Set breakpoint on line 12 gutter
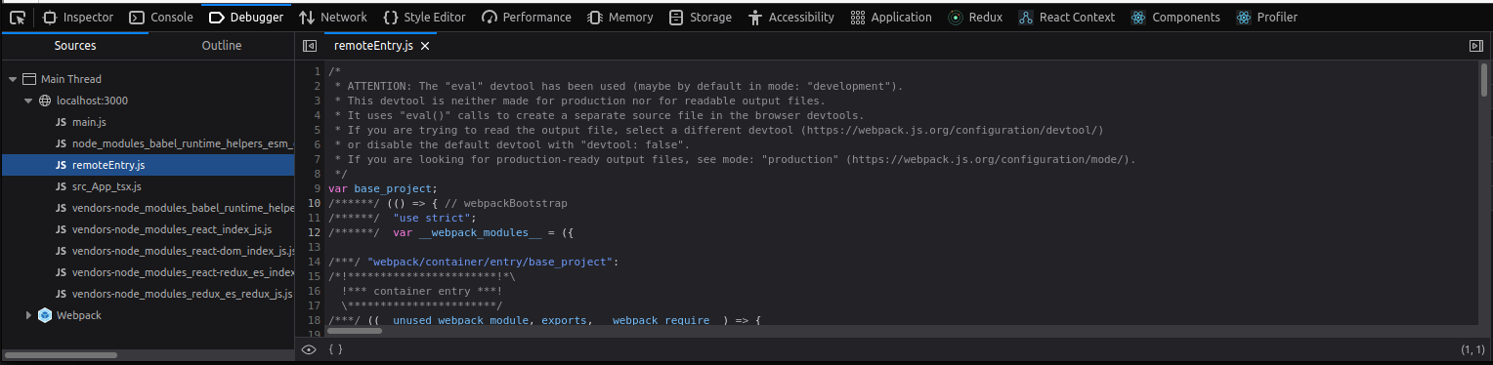Image resolution: width=1493 pixels, height=365 pixels. (x=314, y=232)
